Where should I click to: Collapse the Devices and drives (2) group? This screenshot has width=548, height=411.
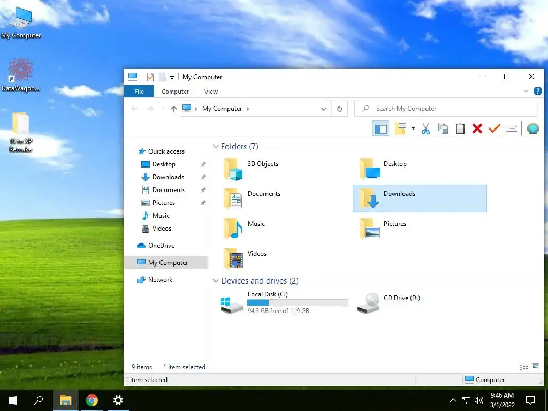click(x=216, y=280)
